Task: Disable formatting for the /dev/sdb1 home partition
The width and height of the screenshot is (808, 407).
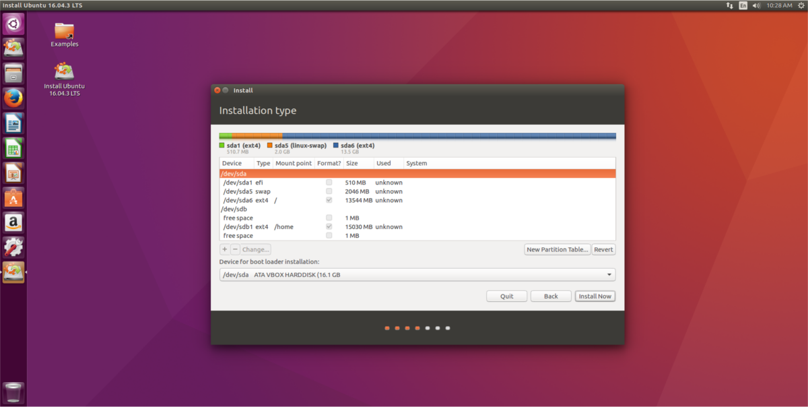Action: [329, 226]
